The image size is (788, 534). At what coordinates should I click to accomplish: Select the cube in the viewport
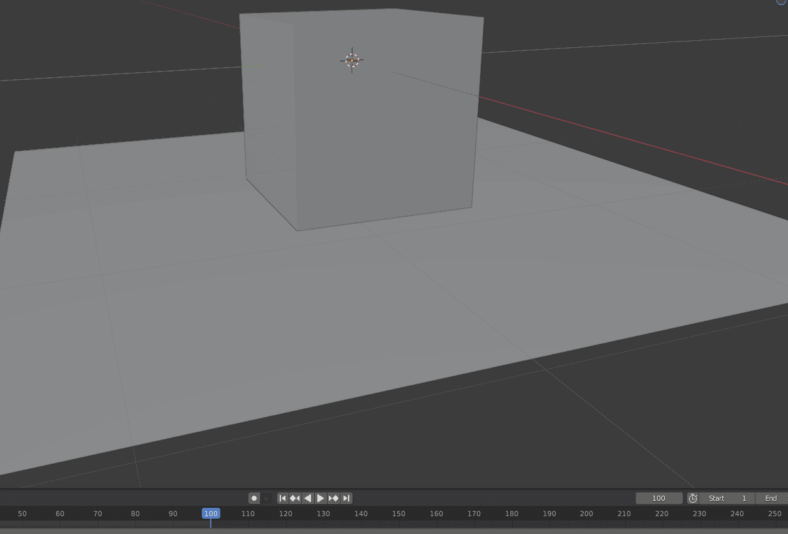(x=358, y=115)
